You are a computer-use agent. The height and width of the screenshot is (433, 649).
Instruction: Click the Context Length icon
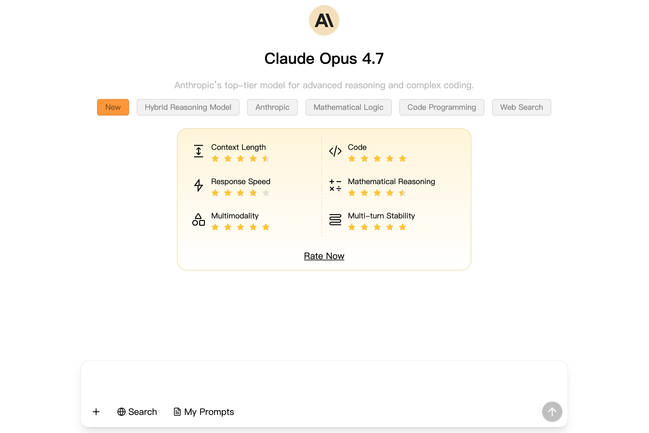(x=199, y=151)
